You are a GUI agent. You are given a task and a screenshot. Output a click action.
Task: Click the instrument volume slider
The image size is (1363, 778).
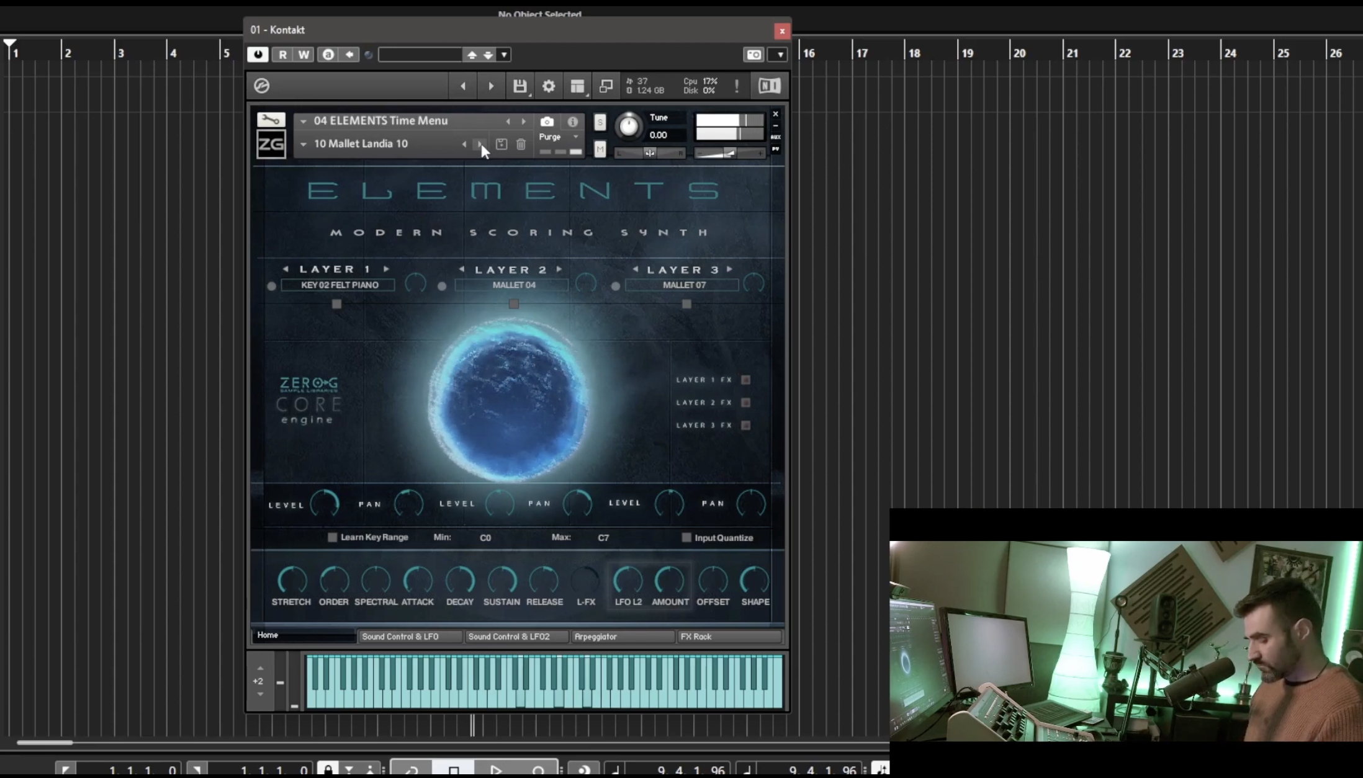730,153
